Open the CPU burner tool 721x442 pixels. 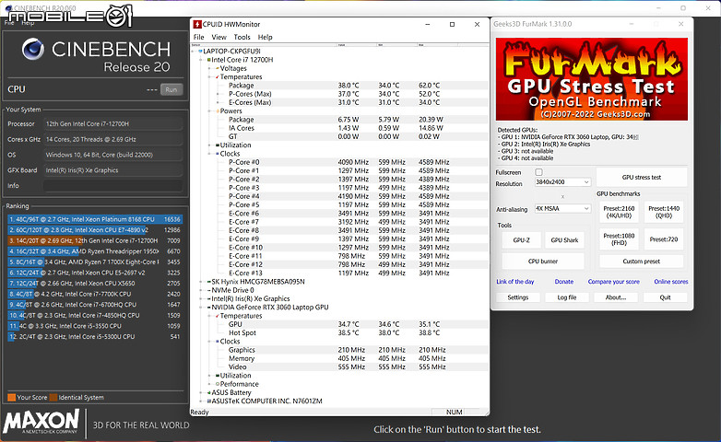(543, 262)
